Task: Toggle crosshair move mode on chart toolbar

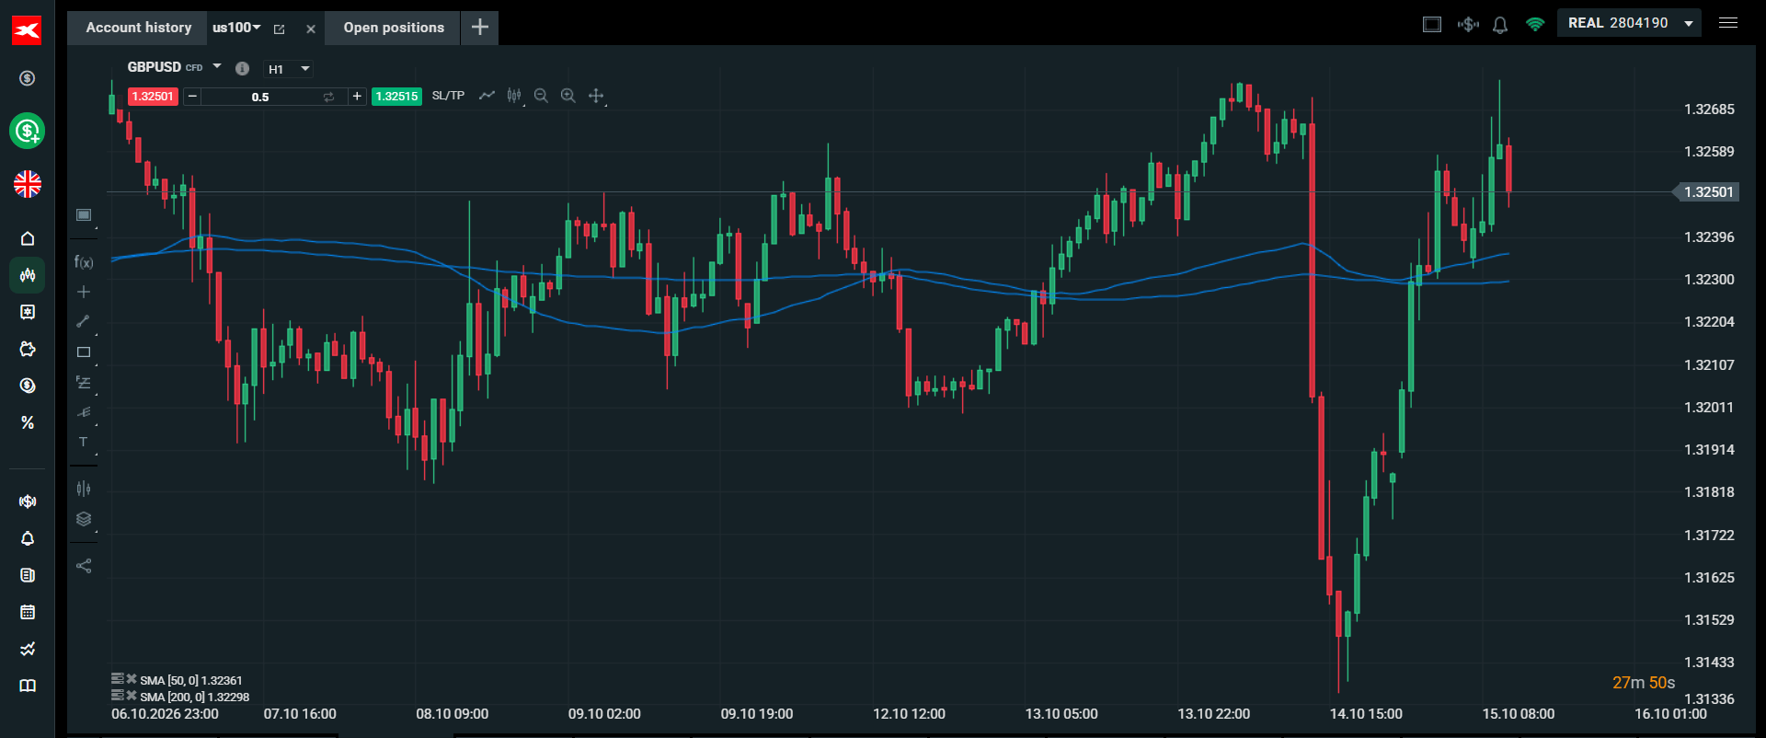Action: (596, 96)
